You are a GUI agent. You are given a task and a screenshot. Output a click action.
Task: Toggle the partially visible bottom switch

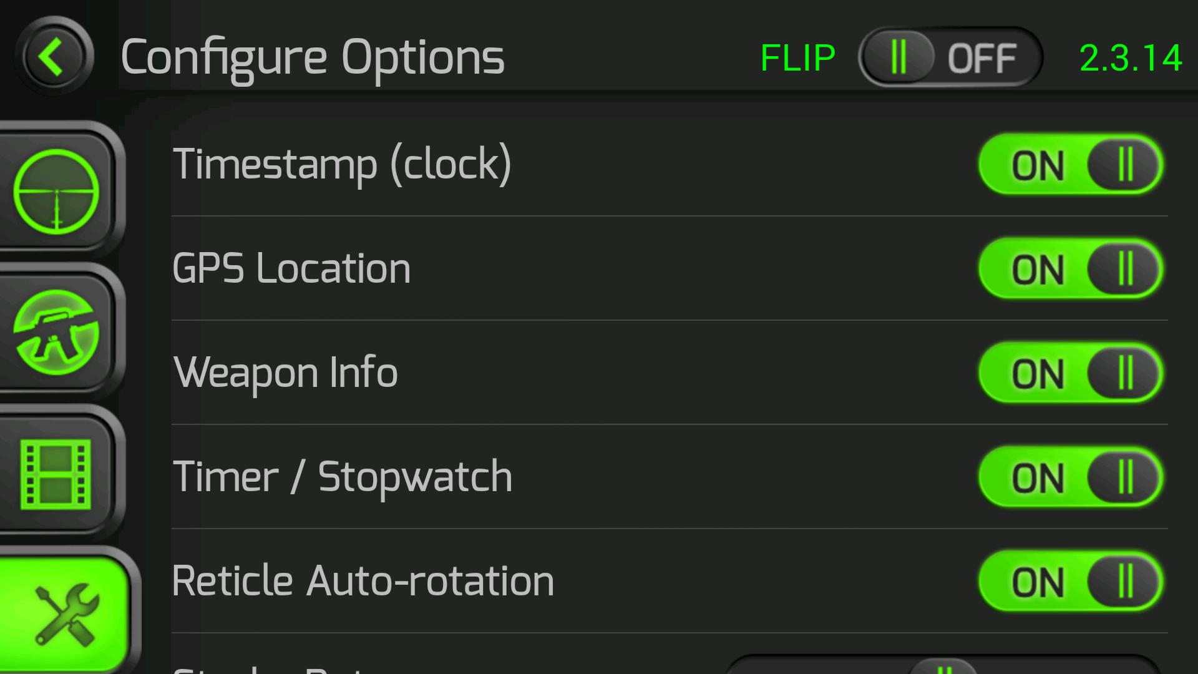tap(942, 667)
